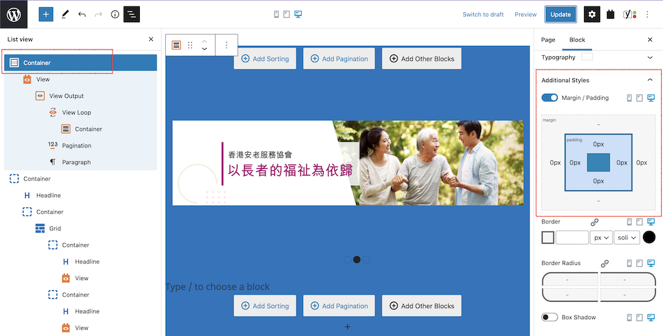The width and height of the screenshot is (663, 336).
Task: Open the black border color swatch
Action: [x=649, y=238]
